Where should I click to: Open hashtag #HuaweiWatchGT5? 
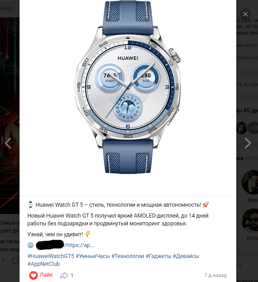click(51, 256)
